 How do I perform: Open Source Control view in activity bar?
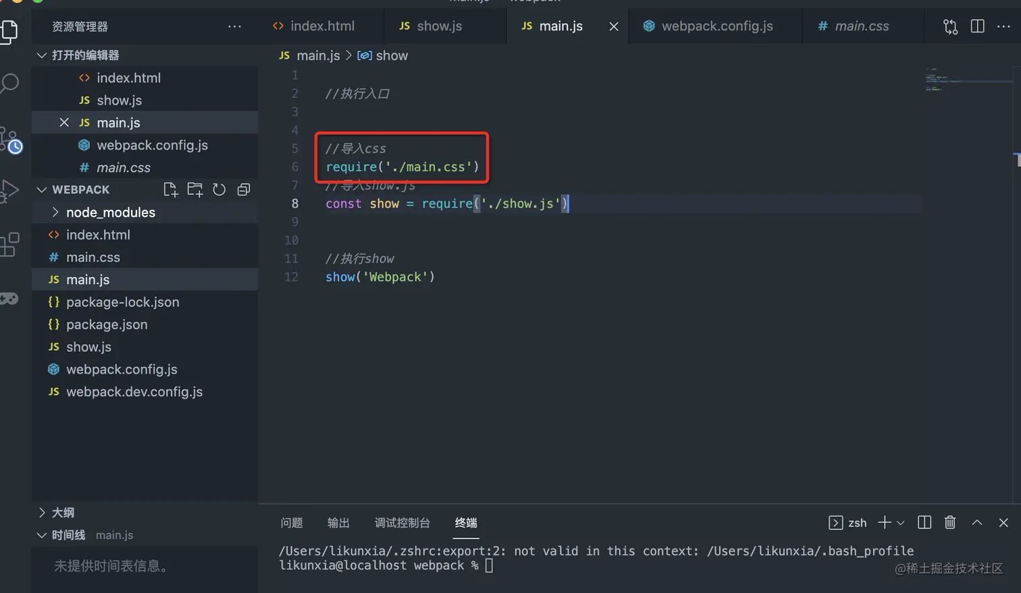11,140
